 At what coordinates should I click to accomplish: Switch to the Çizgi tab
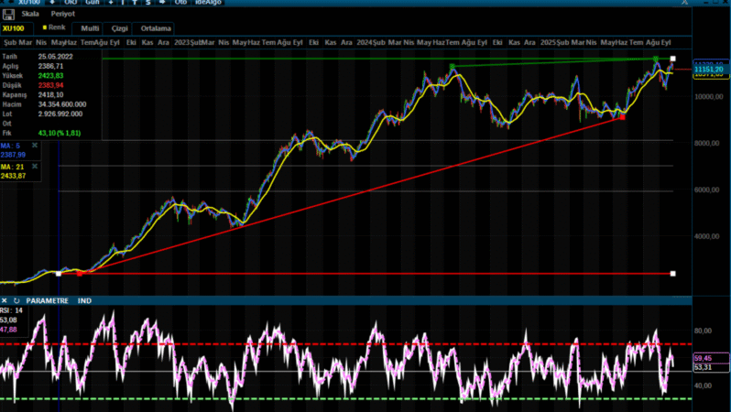click(x=120, y=28)
